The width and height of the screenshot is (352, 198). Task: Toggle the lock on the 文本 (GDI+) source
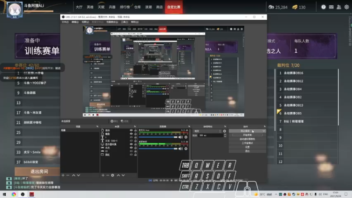click(x=136, y=141)
